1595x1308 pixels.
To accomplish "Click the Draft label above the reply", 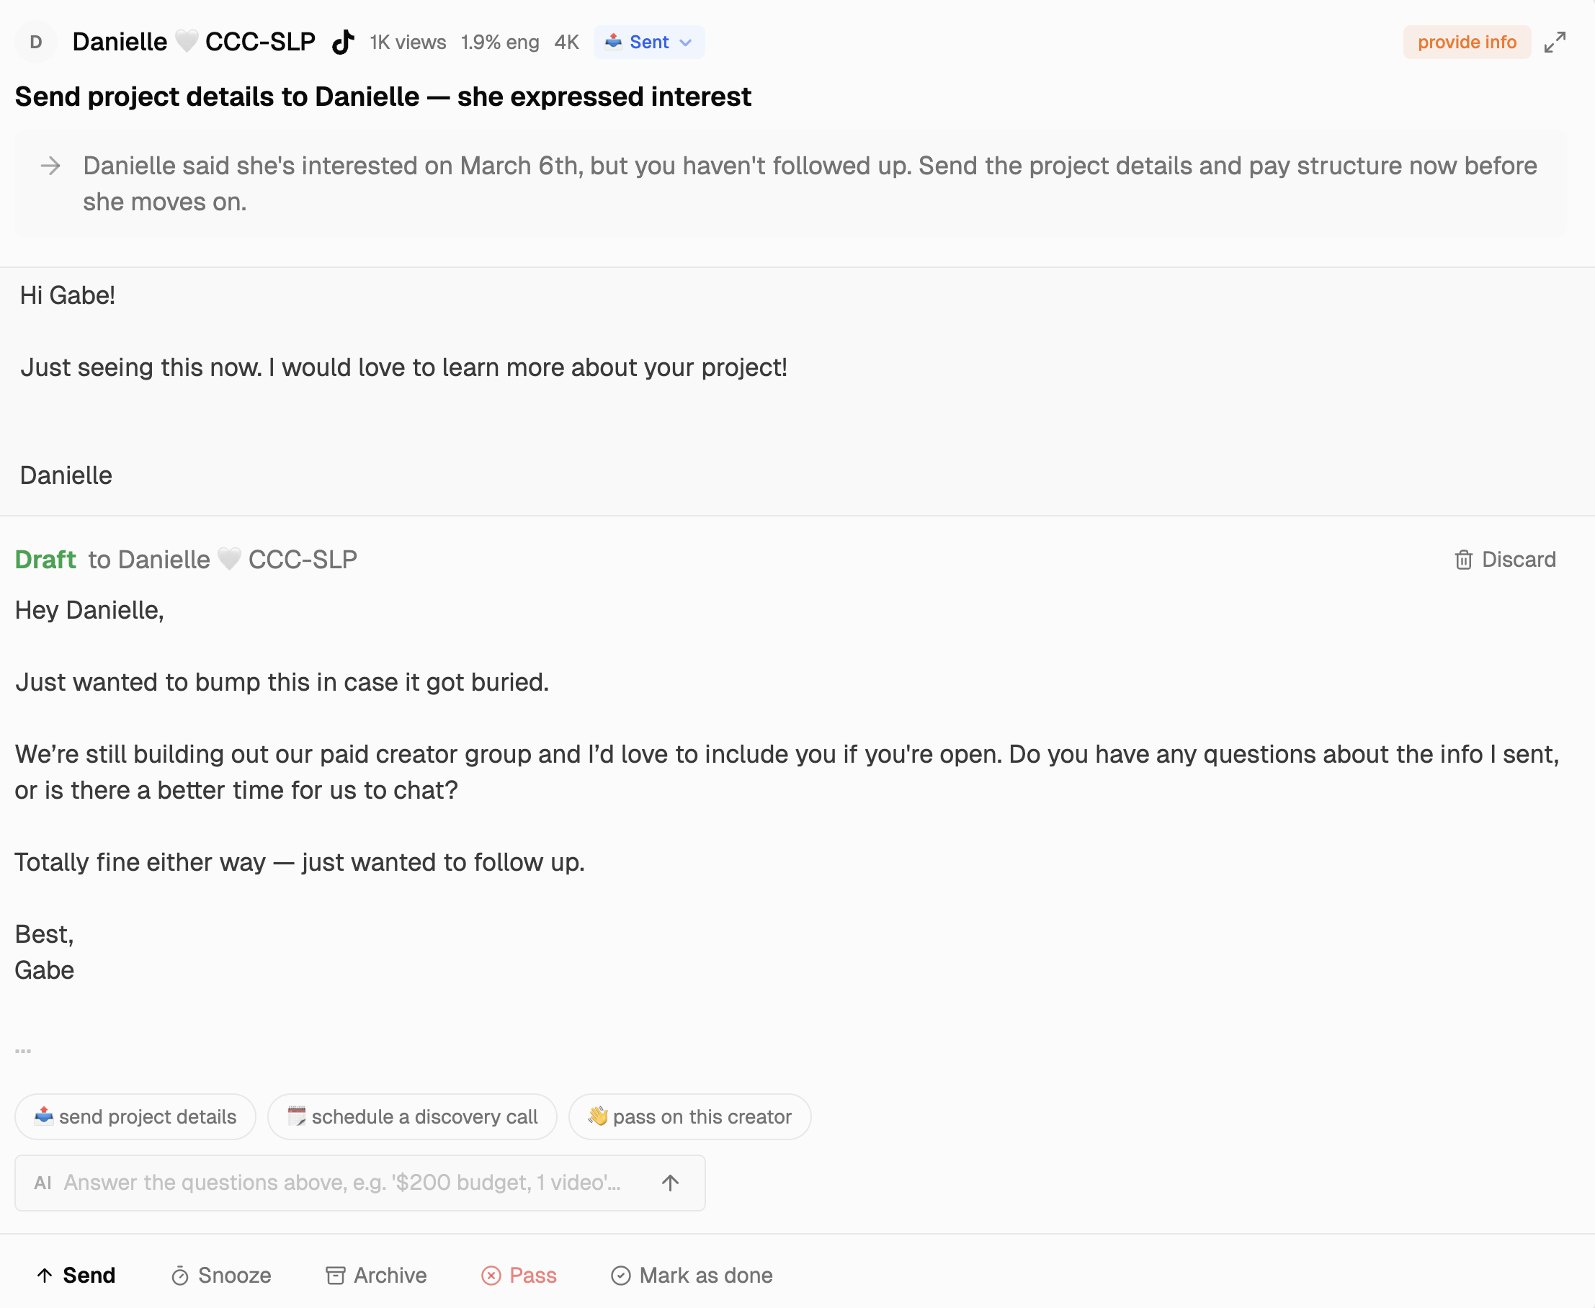I will [x=45, y=559].
